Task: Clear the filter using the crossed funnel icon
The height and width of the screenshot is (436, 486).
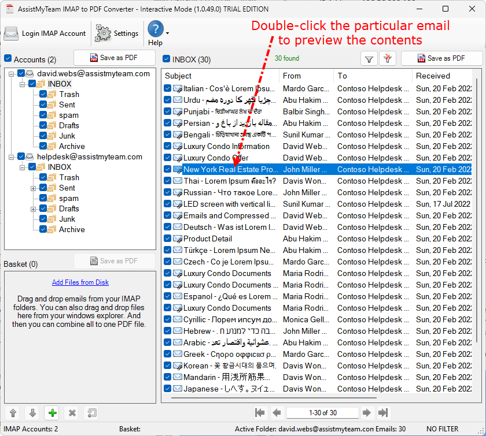Action: tap(388, 58)
